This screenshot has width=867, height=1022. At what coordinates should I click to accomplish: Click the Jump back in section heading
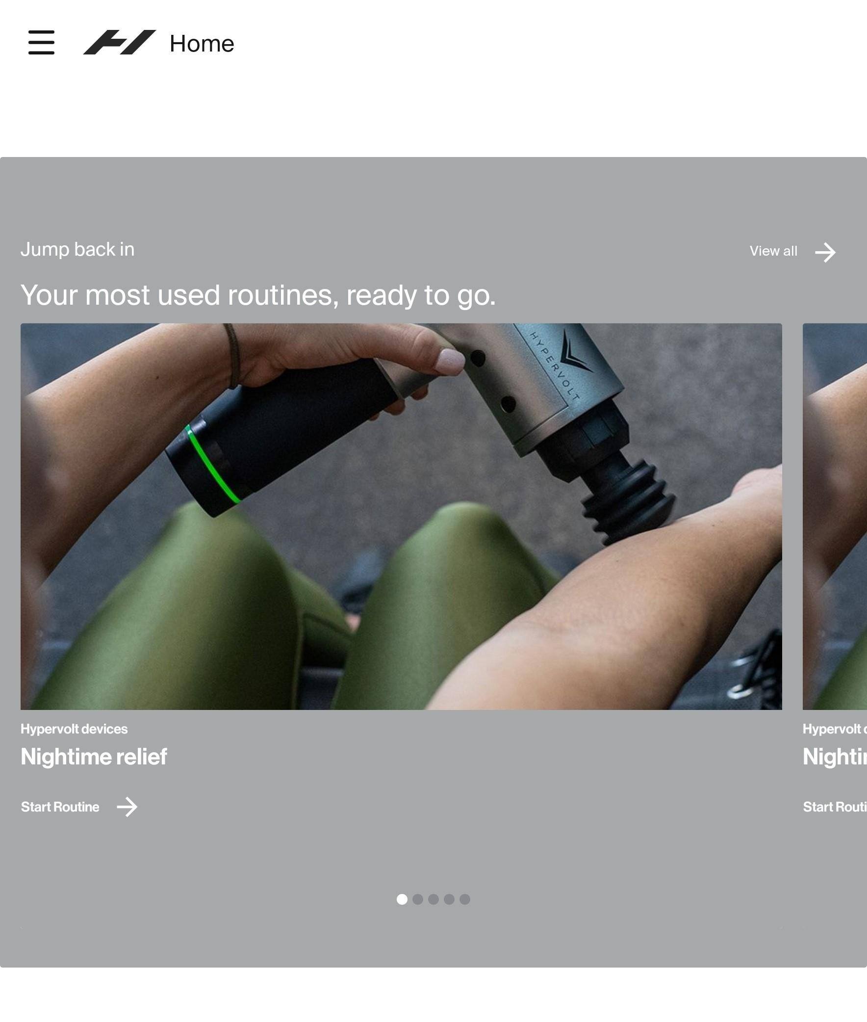(x=77, y=249)
